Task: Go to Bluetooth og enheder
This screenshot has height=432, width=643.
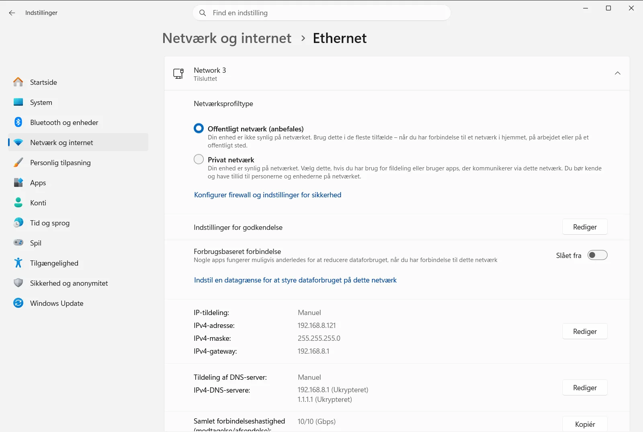Action: pos(78,122)
